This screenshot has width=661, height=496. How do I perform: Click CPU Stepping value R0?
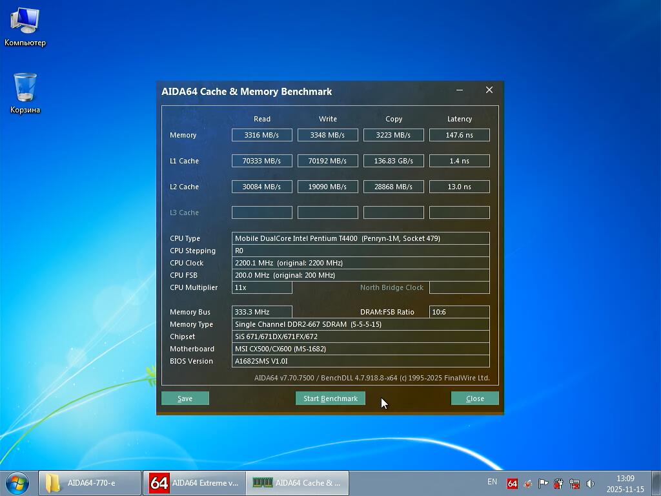tap(360, 251)
